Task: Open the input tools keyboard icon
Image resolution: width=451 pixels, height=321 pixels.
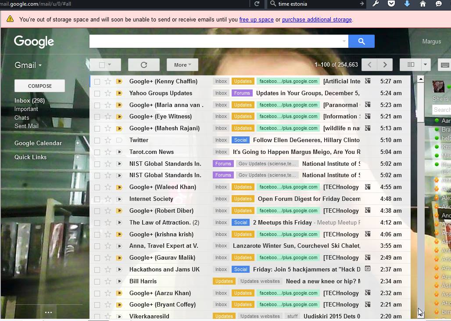Action: coord(445,65)
